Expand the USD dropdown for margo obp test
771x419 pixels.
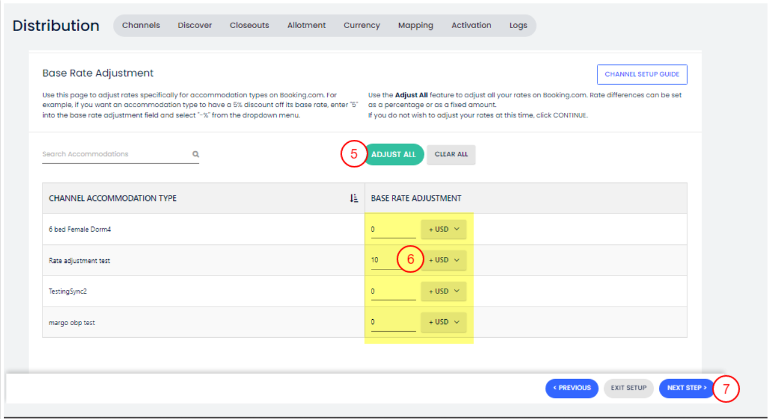click(443, 322)
